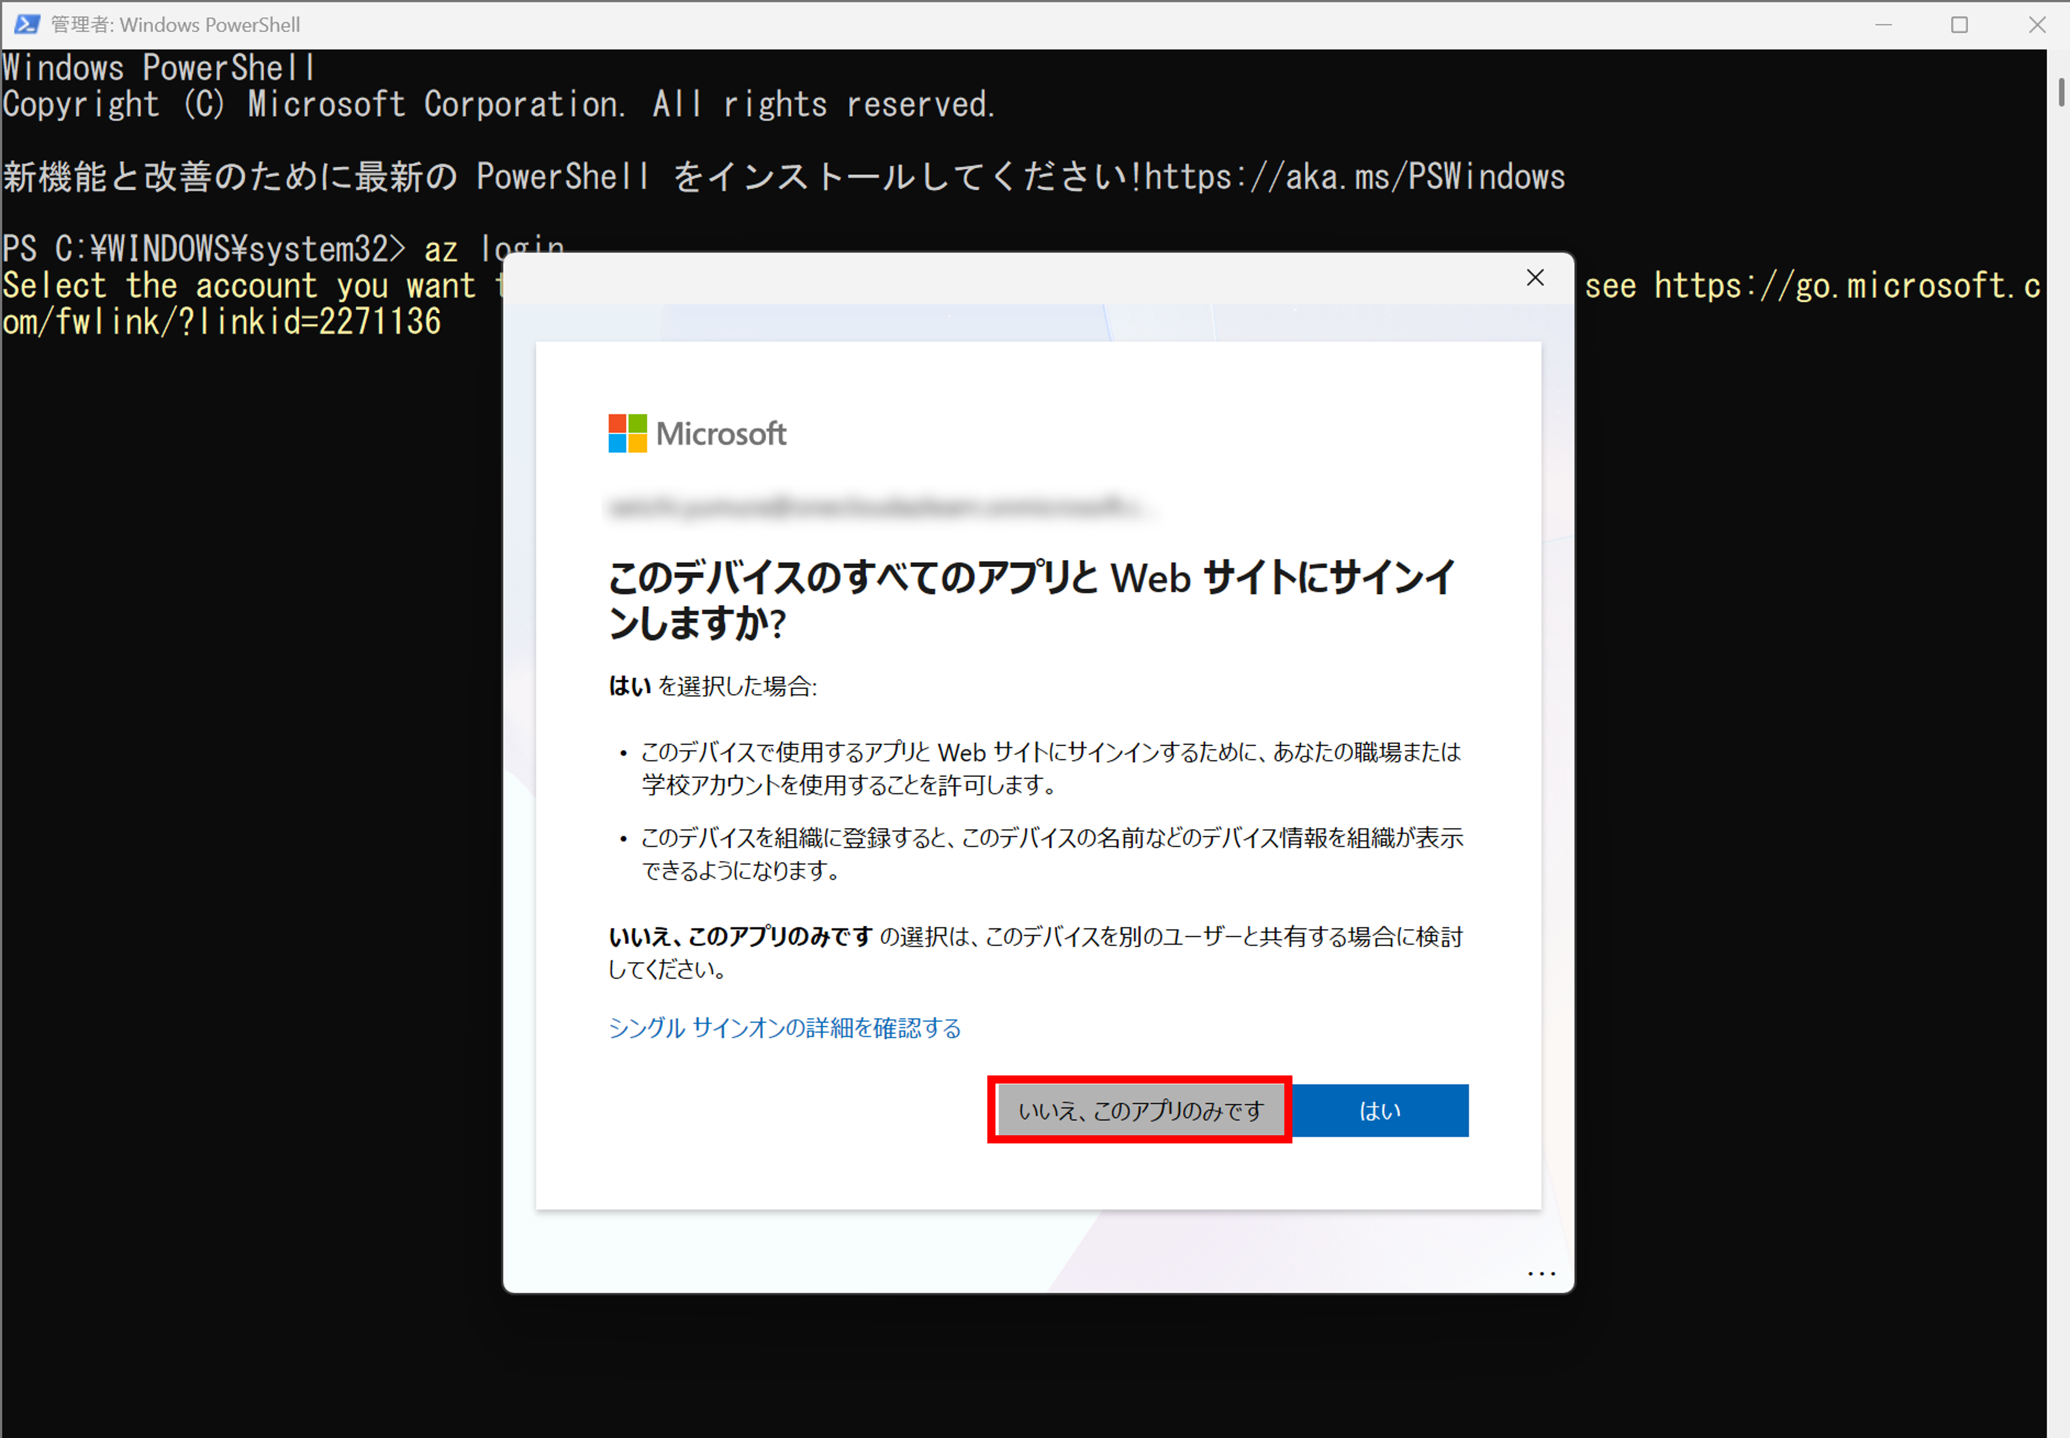Click the bullet text about デバイス情報を組織が表示

tap(1052, 854)
